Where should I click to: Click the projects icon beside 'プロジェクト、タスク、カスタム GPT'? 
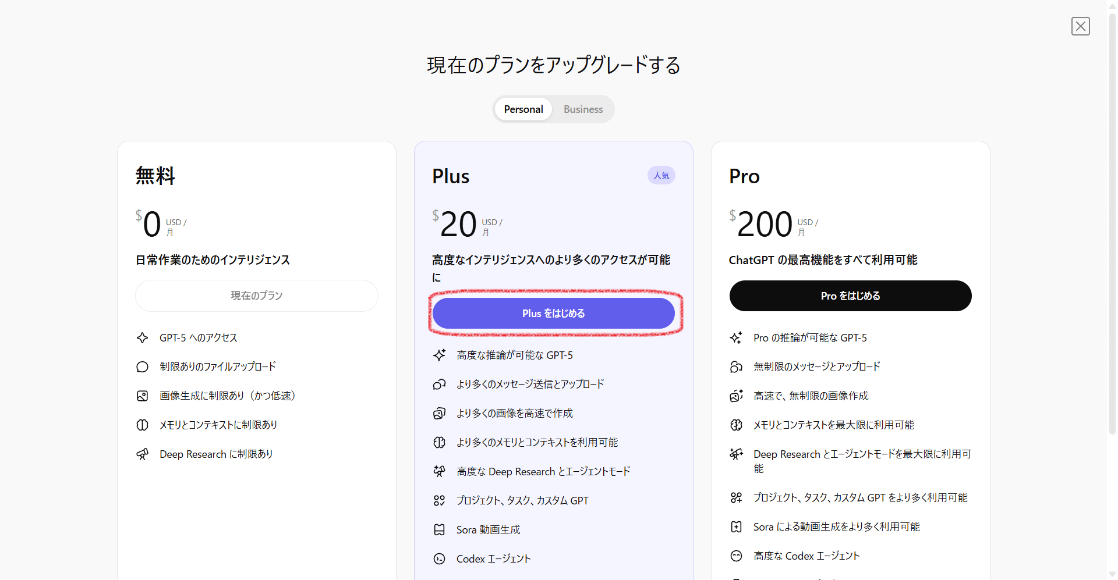440,501
